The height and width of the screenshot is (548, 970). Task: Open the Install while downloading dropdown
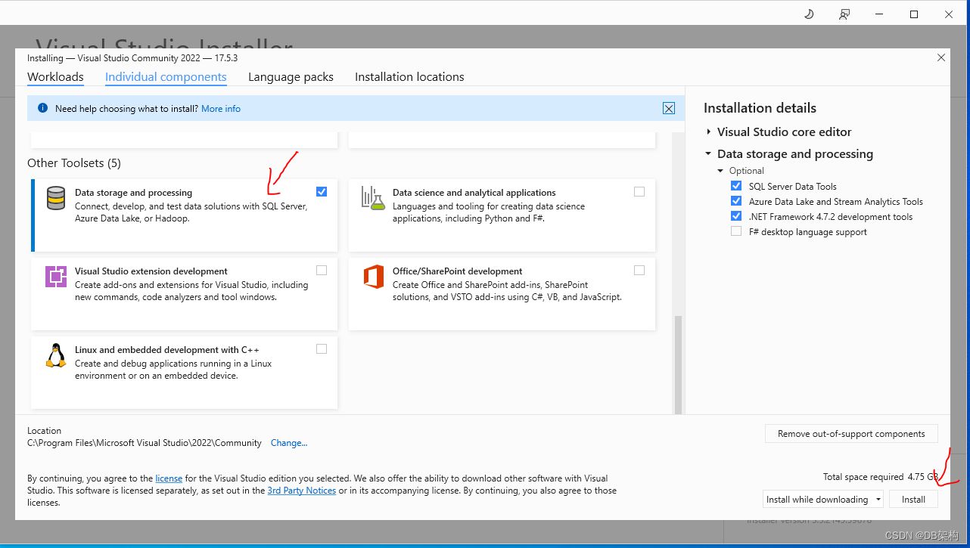point(823,499)
